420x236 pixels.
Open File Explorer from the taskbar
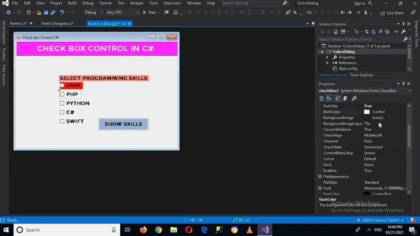coord(173,230)
